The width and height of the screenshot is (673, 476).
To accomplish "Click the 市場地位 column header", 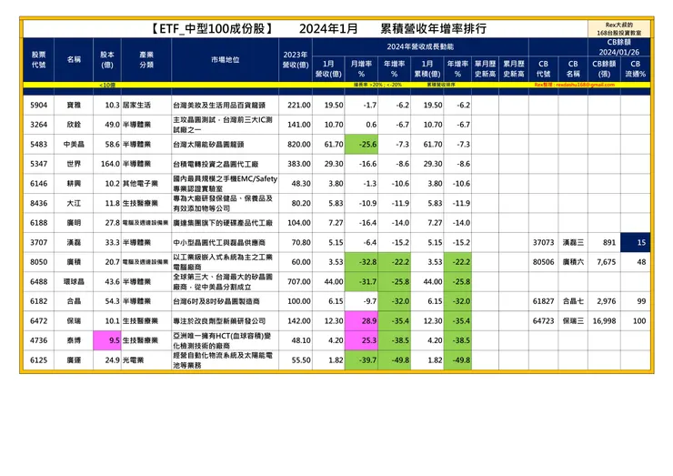I will [x=225, y=60].
